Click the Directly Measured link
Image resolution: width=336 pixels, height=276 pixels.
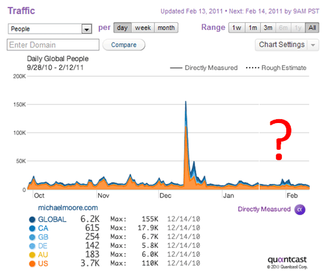(264, 209)
